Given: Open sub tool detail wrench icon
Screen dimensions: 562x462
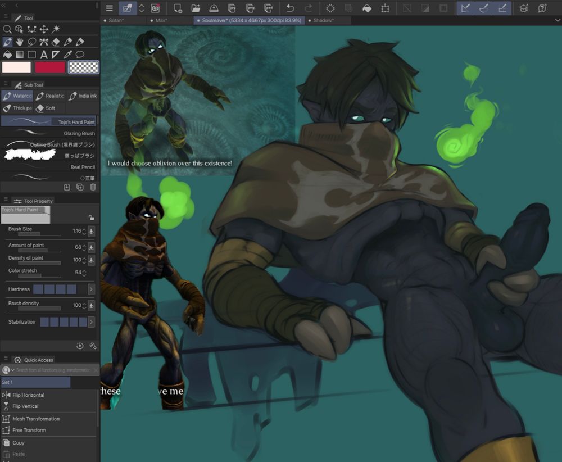Looking at the screenshot, I should click(93, 346).
